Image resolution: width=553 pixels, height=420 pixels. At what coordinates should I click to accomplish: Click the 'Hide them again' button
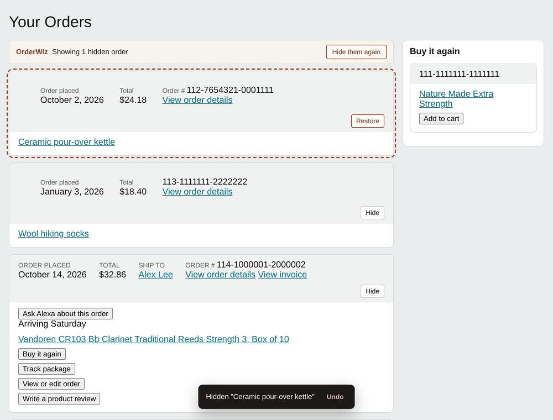point(356,52)
